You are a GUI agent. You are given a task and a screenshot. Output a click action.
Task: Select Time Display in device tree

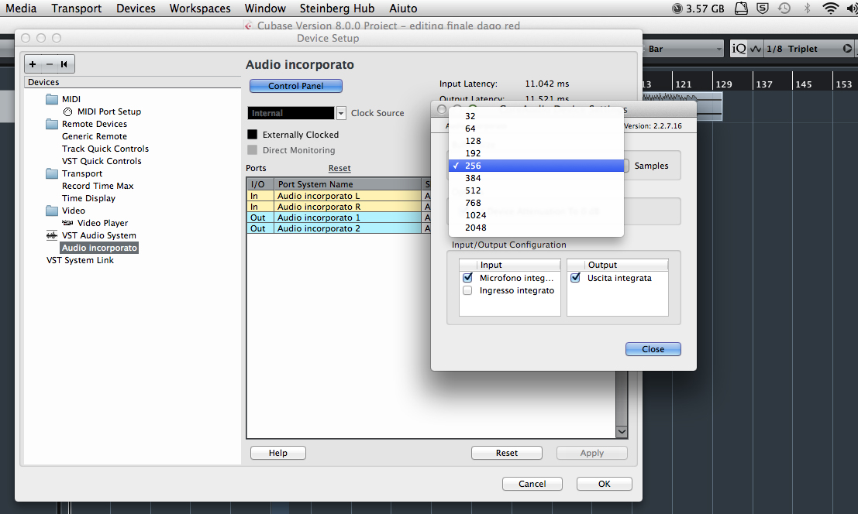coord(88,198)
